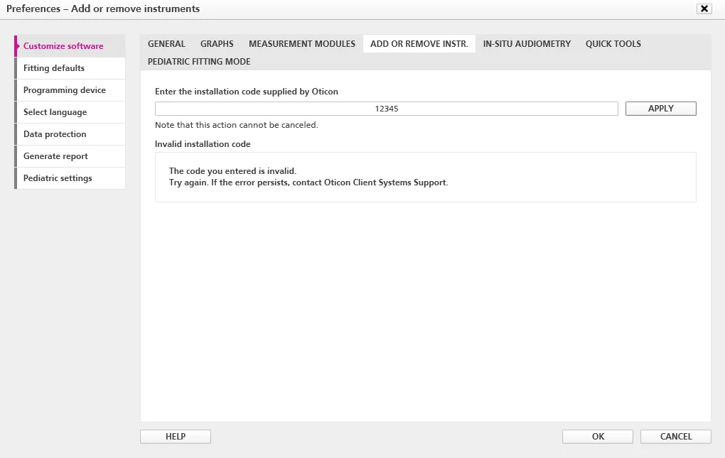This screenshot has height=458, width=725.
Task: Switch to the General tab
Action: pyautogui.click(x=166, y=44)
